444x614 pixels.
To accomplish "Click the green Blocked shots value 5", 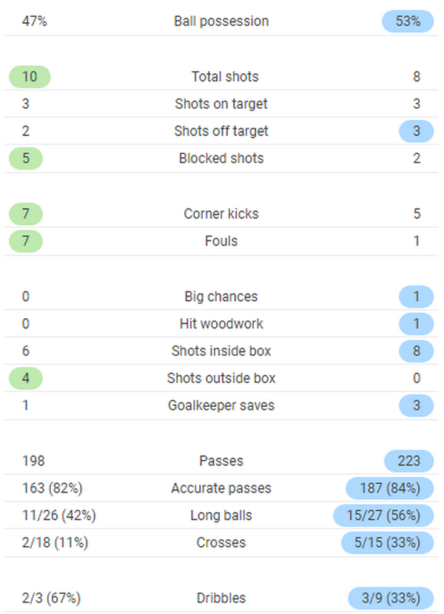I will click(x=26, y=158).
